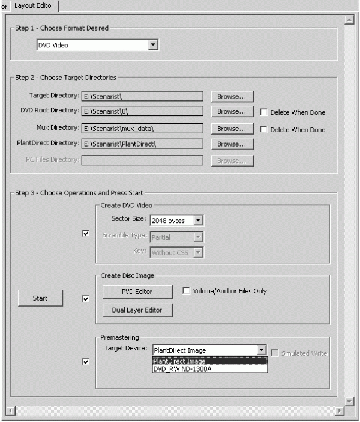Browse for the Mux Directory
The height and width of the screenshot is (422, 360).
pyautogui.click(x=232, y=129)
